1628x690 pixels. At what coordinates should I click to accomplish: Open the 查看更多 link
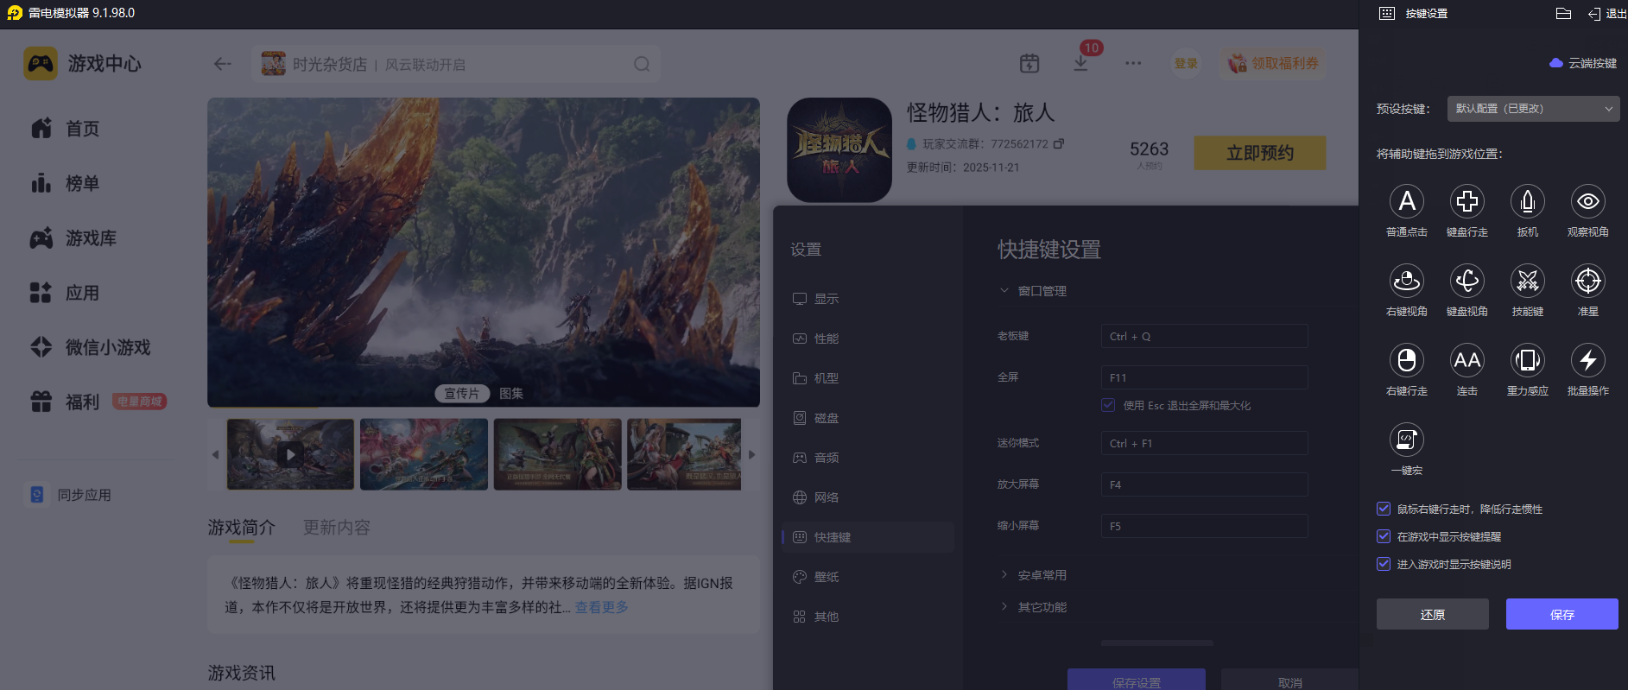pyautogui.click(x=602, y=607)
